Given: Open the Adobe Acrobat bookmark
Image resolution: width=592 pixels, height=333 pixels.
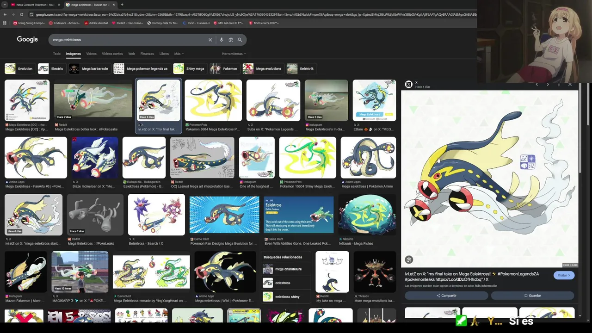Looking at the screenshot, I should [x=96, y=23].
